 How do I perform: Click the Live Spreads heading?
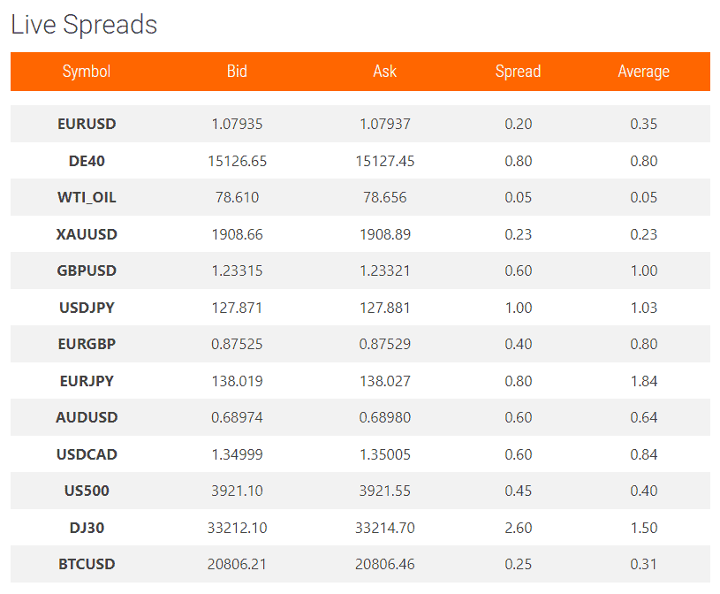pyautogui.click(x=84, y=25)
